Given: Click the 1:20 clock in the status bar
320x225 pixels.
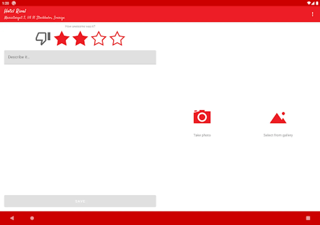Looking at the screenshot, I should (x=5, y=3).
